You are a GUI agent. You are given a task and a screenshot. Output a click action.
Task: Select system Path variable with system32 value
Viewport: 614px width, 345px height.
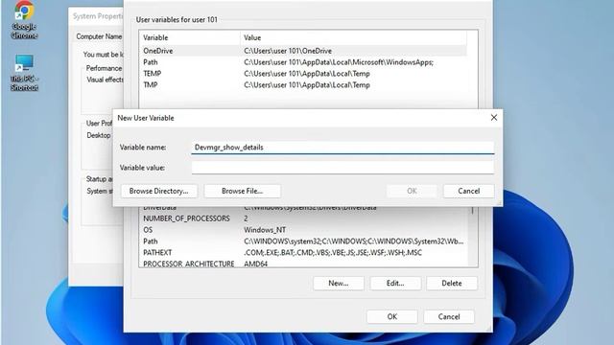[303, 241]
